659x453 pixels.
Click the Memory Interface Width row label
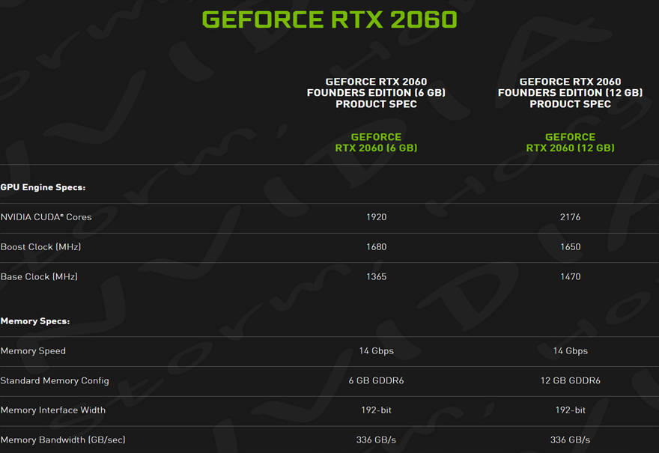click(53, 410)
